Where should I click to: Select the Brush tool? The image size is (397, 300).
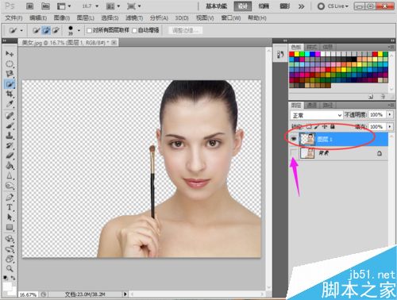pos(10,125)
